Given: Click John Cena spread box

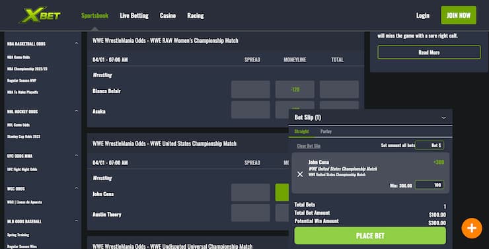Looking at the screenshot, I should click(x=250, y=192).
